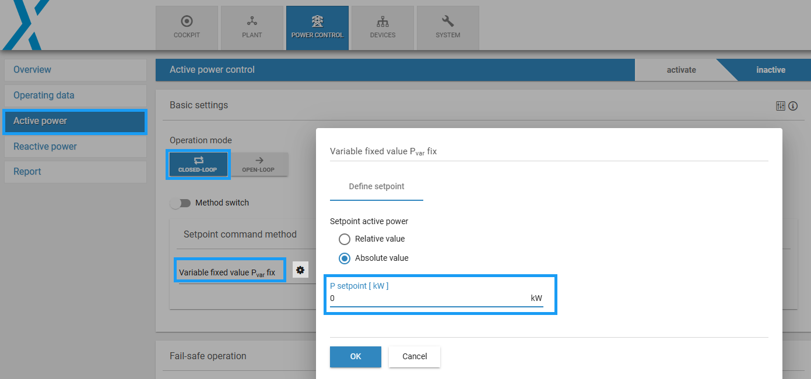Enable the Method switch toggle

(181, 203)
